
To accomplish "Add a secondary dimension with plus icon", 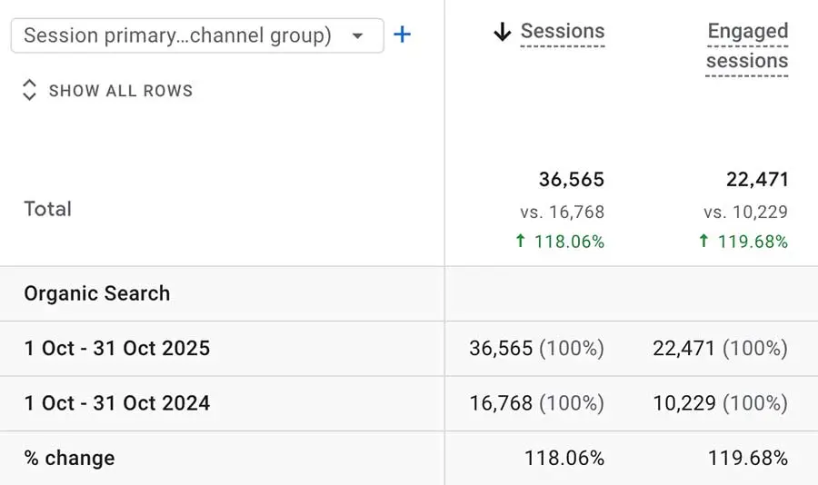I will click(x=402, y=35).
